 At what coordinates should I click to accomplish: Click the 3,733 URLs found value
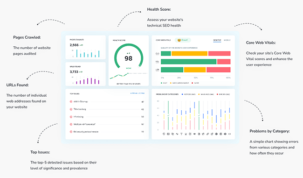[x=74, y=71]
